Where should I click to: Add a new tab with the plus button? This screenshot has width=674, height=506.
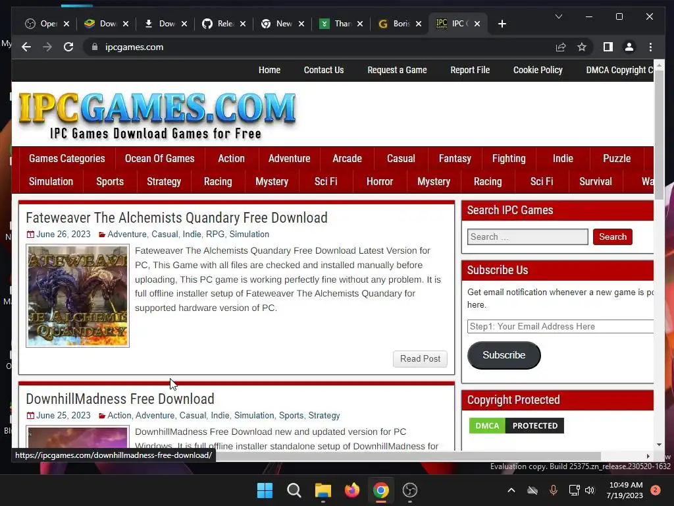(502, 24)
